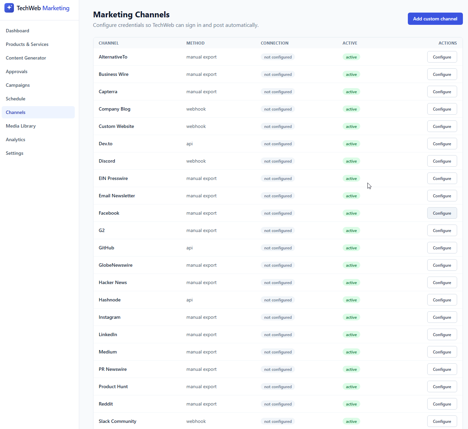Image resolution: width=468 pixels, height=429 pixels.
Task: Click the ACTIVE column header
Action: point(350,43)
